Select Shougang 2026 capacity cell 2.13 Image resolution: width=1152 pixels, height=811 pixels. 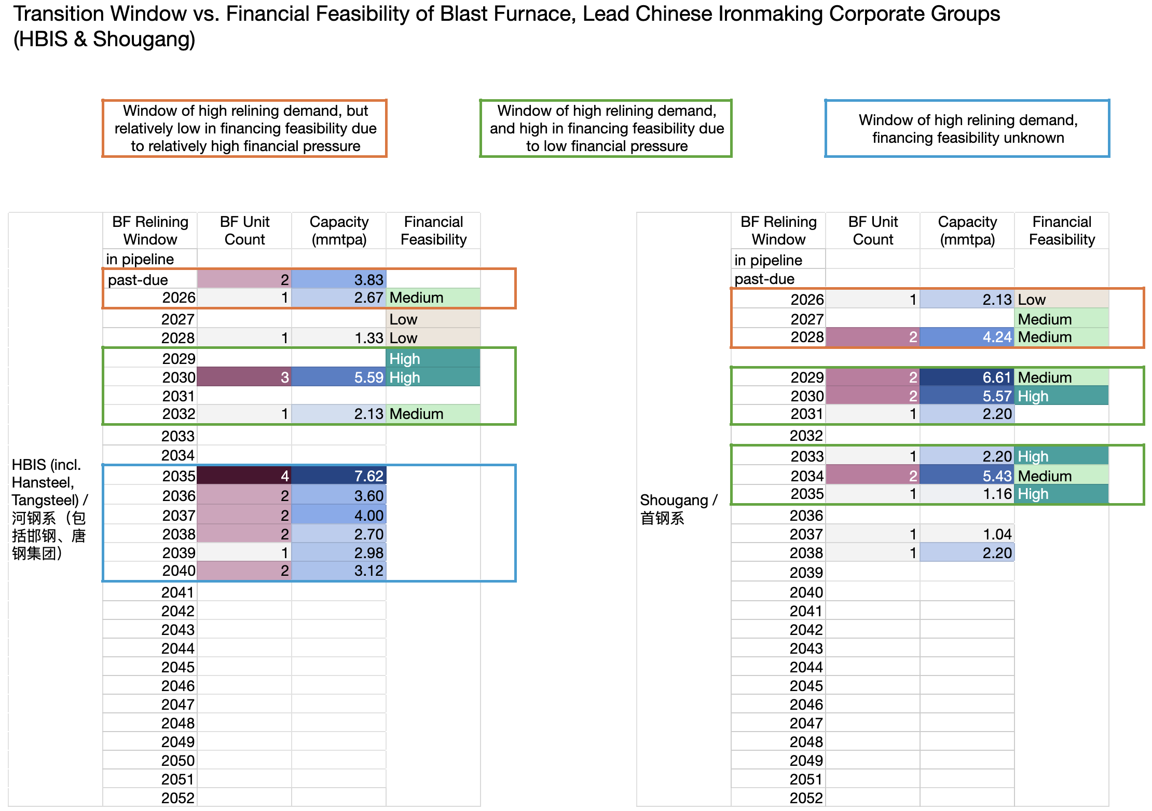[967, 299]
